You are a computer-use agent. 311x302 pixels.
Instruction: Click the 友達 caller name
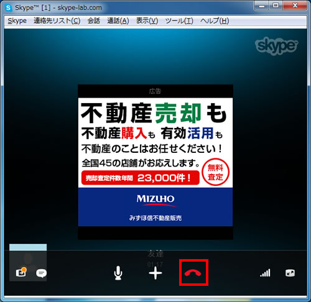(x=155, y=254)
